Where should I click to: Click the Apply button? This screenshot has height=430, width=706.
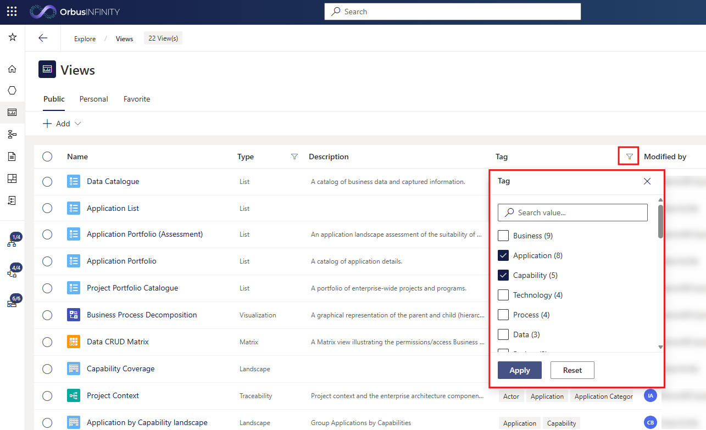coord(519,370)
